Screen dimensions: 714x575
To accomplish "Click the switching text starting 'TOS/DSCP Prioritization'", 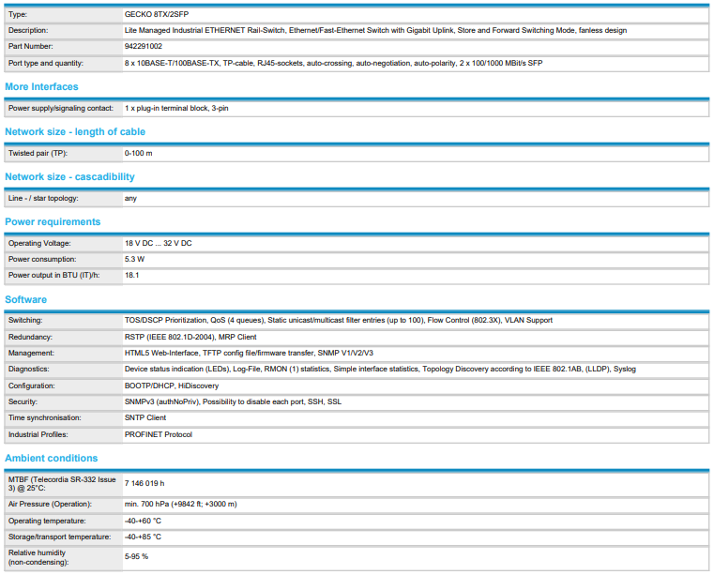I will [x=339, y=321].
